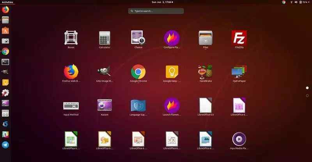Open Google Chrome from the app grid
Image resolution: width=312 pixels, height=162 pixels.
tap(138, 73)
